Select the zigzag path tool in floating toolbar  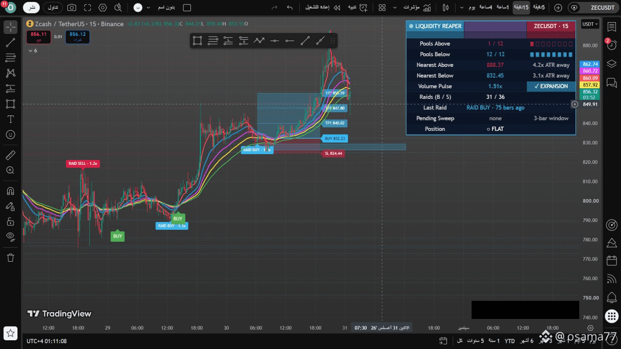(259, 41)
